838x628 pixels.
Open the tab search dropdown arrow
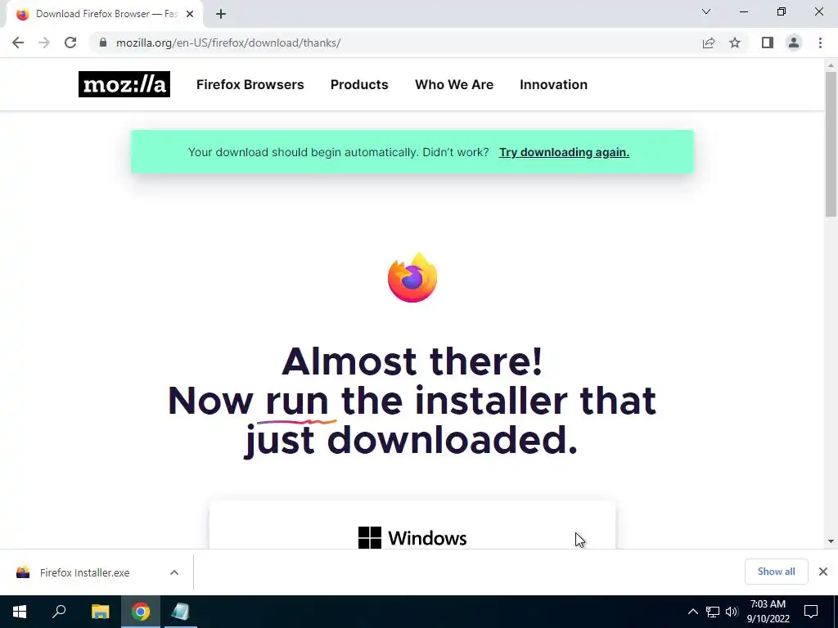706,11
